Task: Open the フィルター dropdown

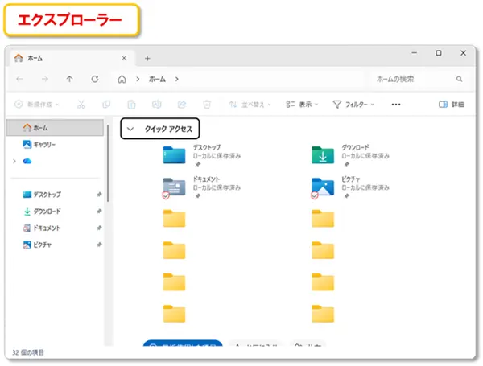Action: 353,105
